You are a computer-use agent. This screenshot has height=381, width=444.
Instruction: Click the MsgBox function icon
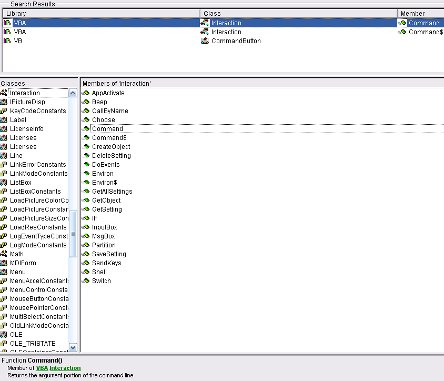[86, 236]
